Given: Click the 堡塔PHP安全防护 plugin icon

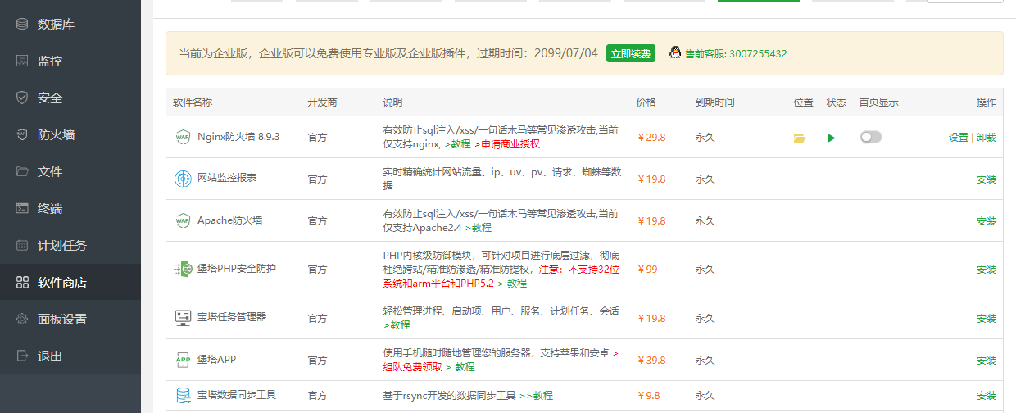Looking at the screenshot, I should [x=183, y=269].
